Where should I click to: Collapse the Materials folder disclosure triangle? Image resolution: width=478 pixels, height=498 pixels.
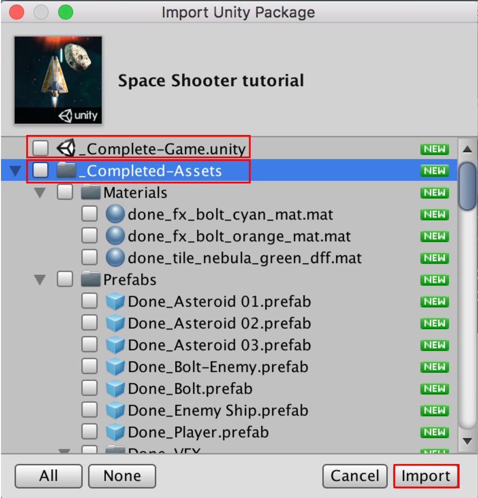coord(40,193)
